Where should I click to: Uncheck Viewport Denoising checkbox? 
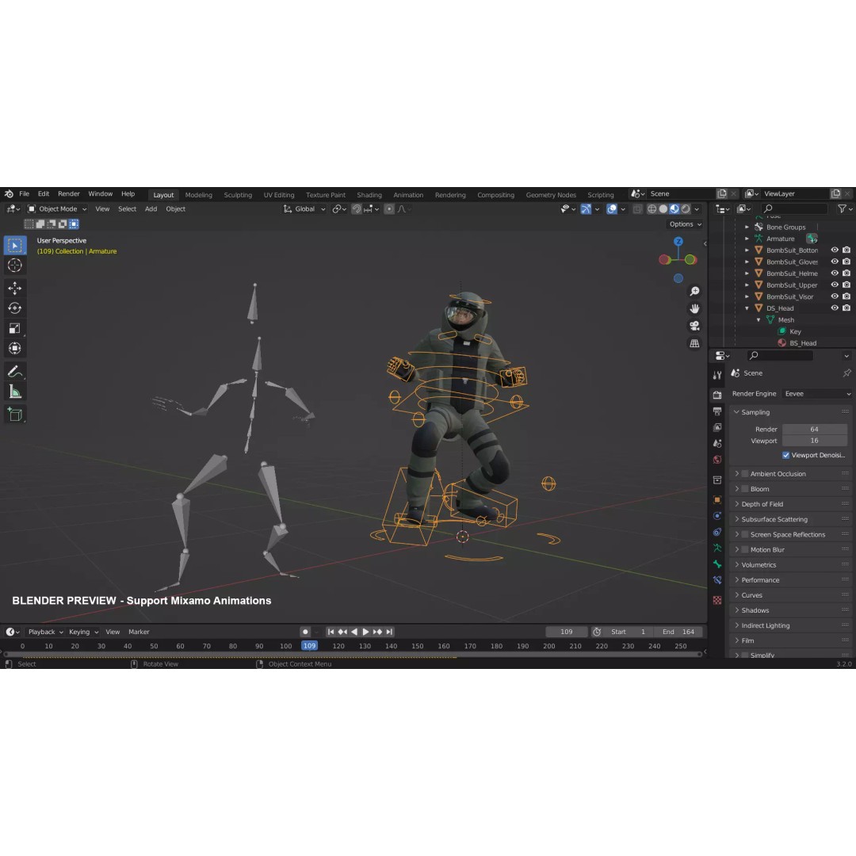click(785, 455)
